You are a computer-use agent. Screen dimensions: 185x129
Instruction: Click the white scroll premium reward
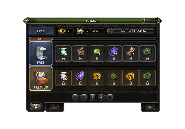coord(63,78)
